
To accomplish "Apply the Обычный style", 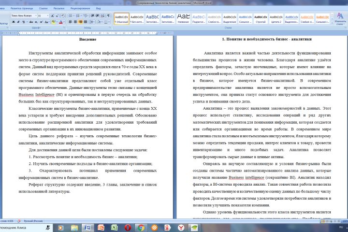I will point(121,19).
